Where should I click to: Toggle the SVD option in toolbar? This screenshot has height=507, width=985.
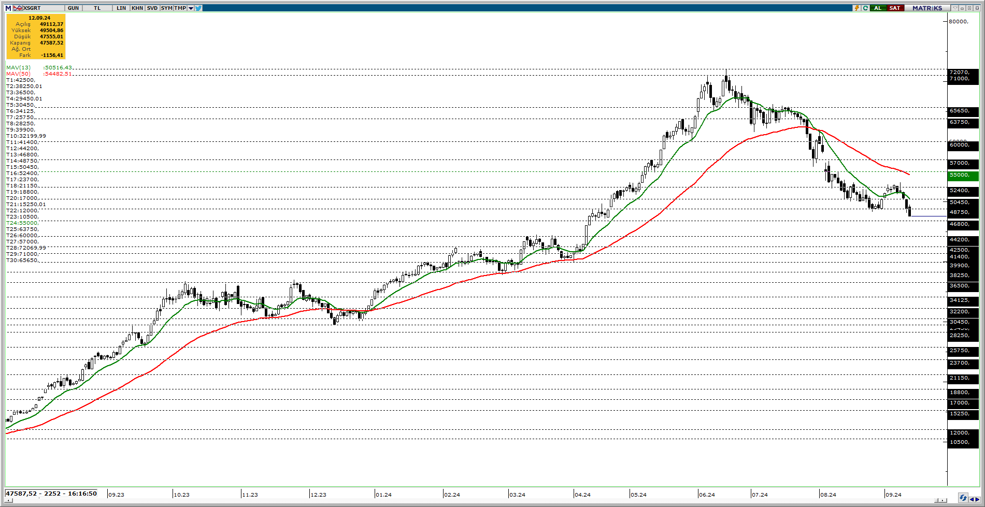coord(152,8)
